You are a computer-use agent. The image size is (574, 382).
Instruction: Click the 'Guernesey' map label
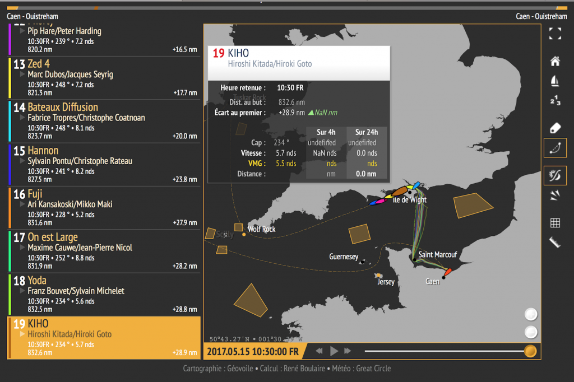[x=344, y=257]
